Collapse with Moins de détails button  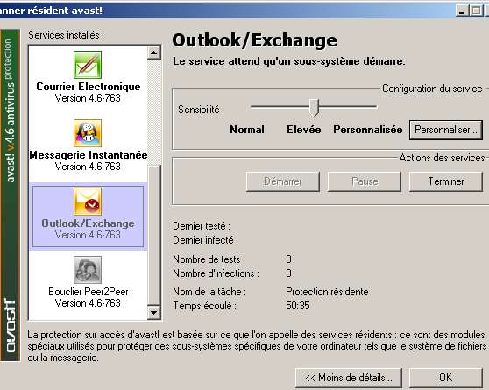pyautogui.click(x=349, y=378)
